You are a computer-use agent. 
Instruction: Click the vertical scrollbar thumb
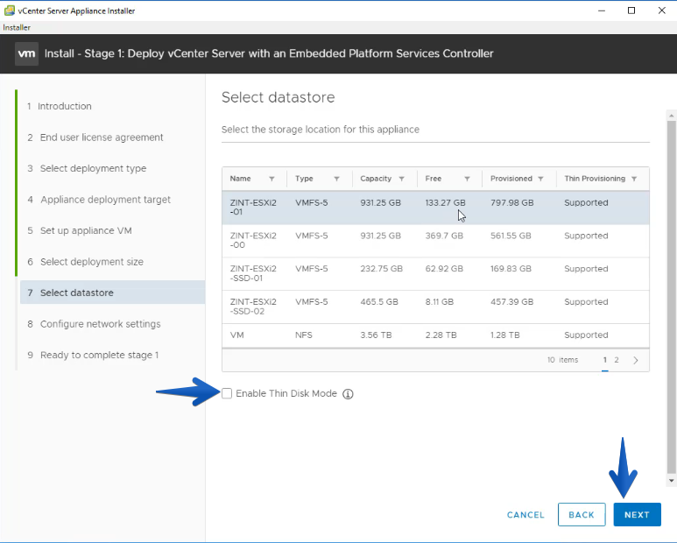point(671,297)
